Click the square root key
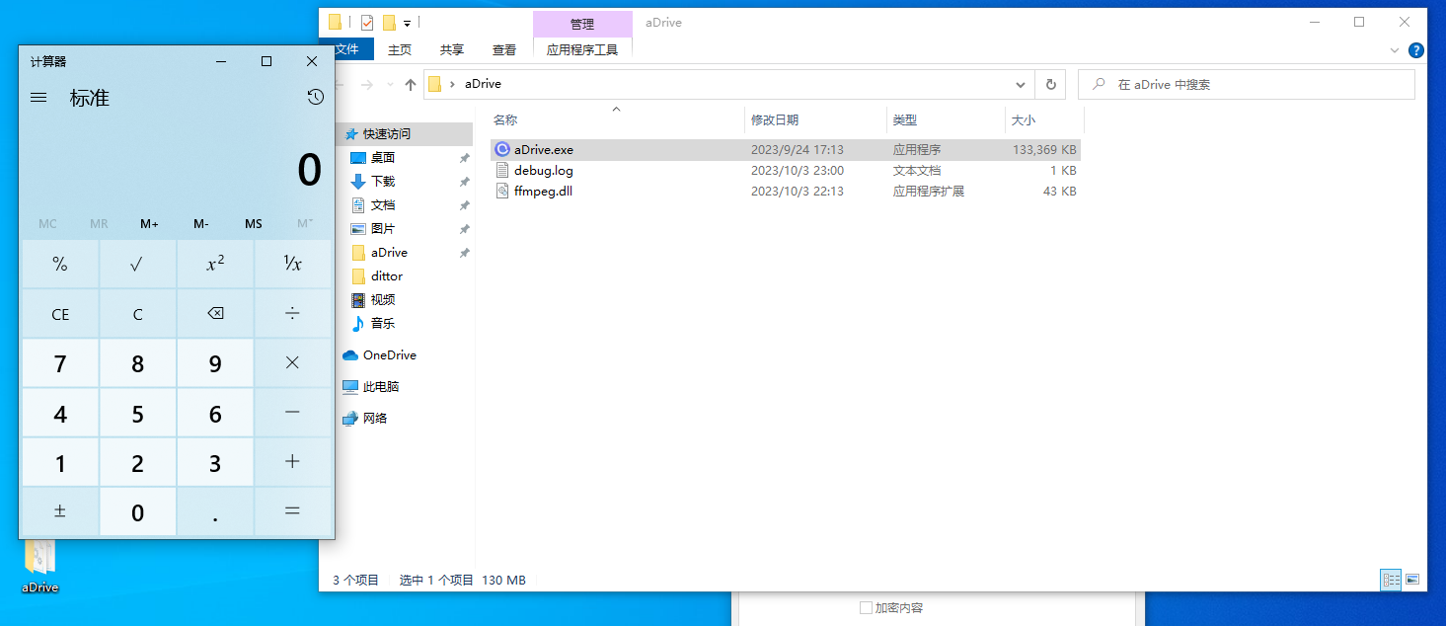Image resolution: width=1446 pixels, height=626 pixels. tap(137, 264)
